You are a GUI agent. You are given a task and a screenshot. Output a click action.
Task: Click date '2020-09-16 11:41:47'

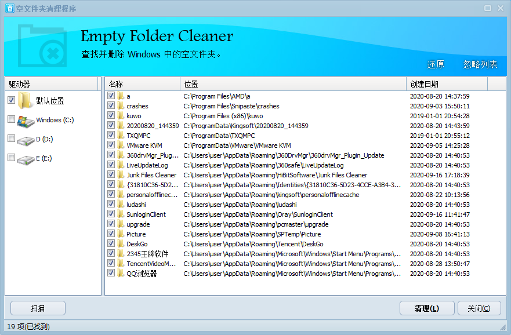coord(440,214)
